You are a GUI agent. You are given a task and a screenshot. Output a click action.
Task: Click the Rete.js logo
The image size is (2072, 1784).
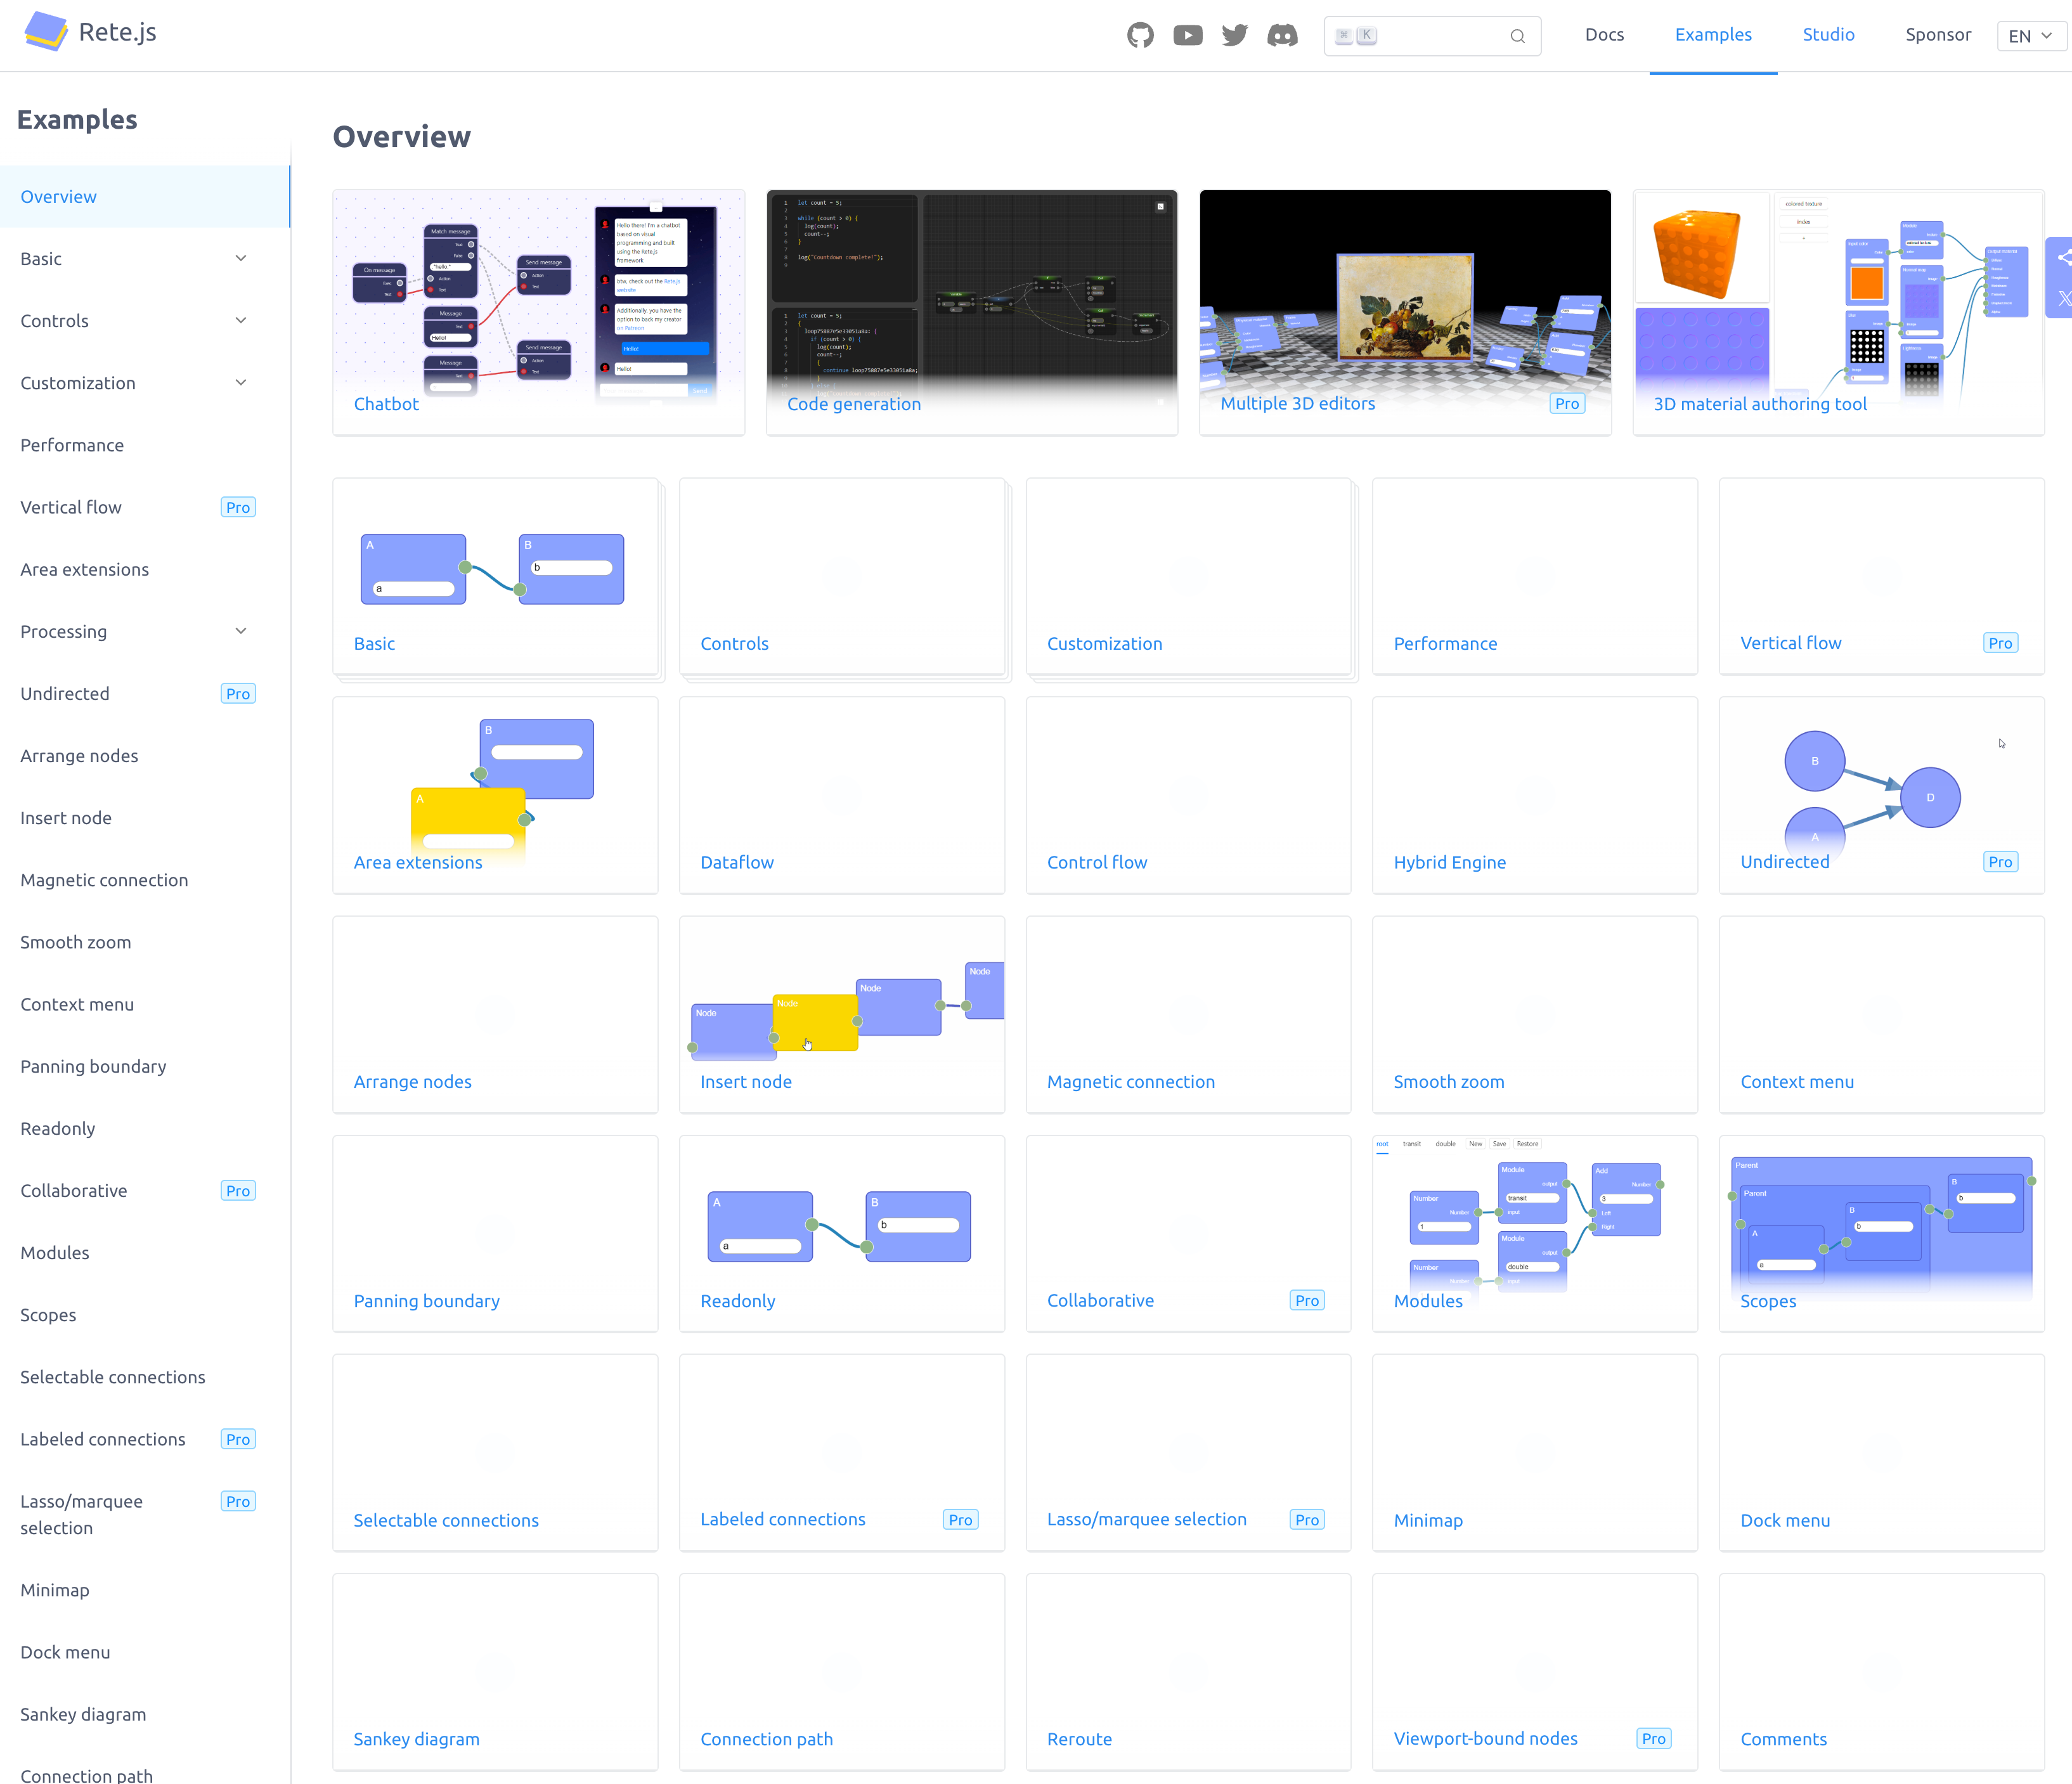[x=90, y=32]
